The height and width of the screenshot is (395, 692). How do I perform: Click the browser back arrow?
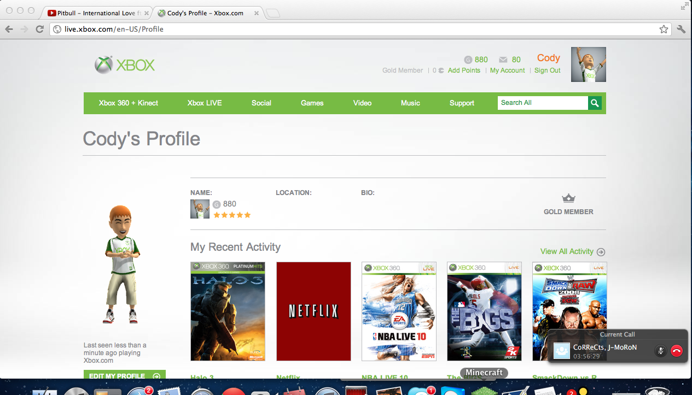(x=9, y=29)
